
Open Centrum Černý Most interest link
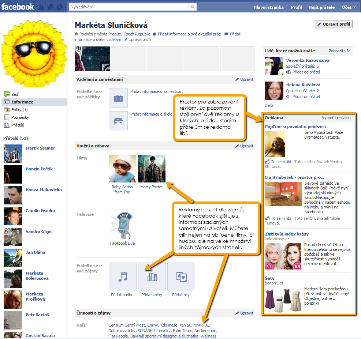[127, 325]
